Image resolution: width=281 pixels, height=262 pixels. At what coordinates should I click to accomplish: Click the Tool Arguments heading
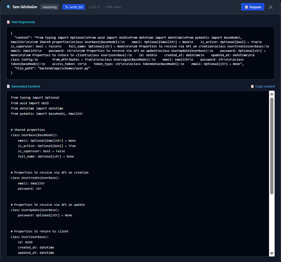23,22
